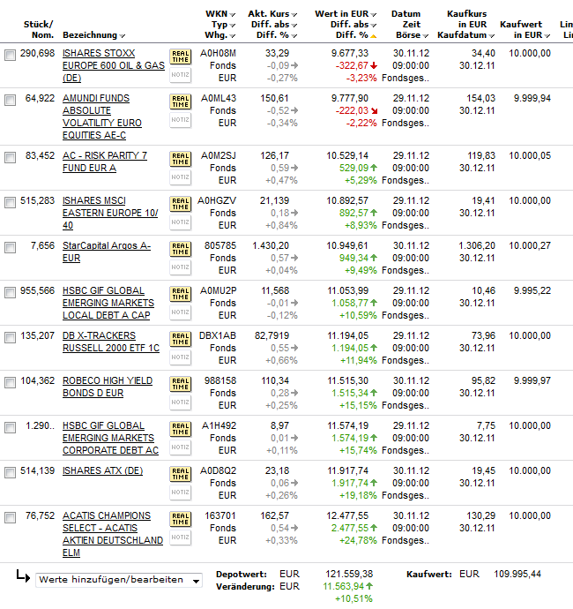Click REAL TIME icon for ISHARES MSCI EASTERN EUROPE
This screenshot has height=609, width=573.
tap(181, 204)
